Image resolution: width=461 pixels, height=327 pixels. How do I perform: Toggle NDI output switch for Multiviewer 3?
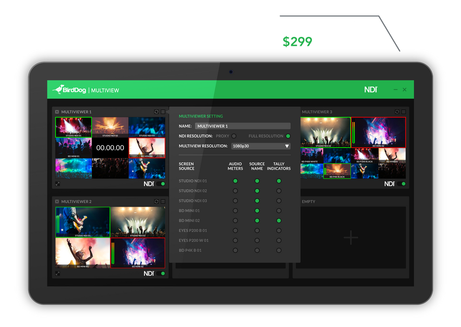[x=403, y=184]
